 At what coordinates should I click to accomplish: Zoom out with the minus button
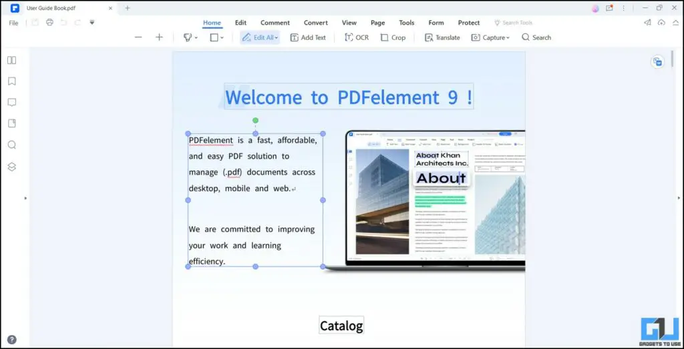(138, 37)
